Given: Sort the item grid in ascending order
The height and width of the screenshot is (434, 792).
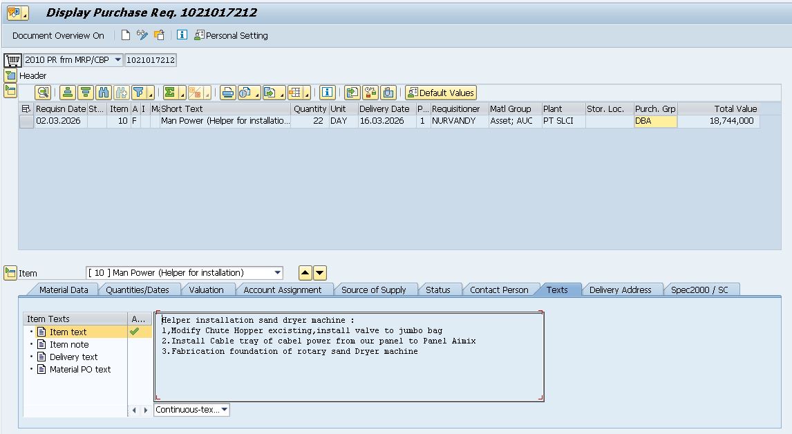Looking at the screenshot, I should tap(67, 93).
